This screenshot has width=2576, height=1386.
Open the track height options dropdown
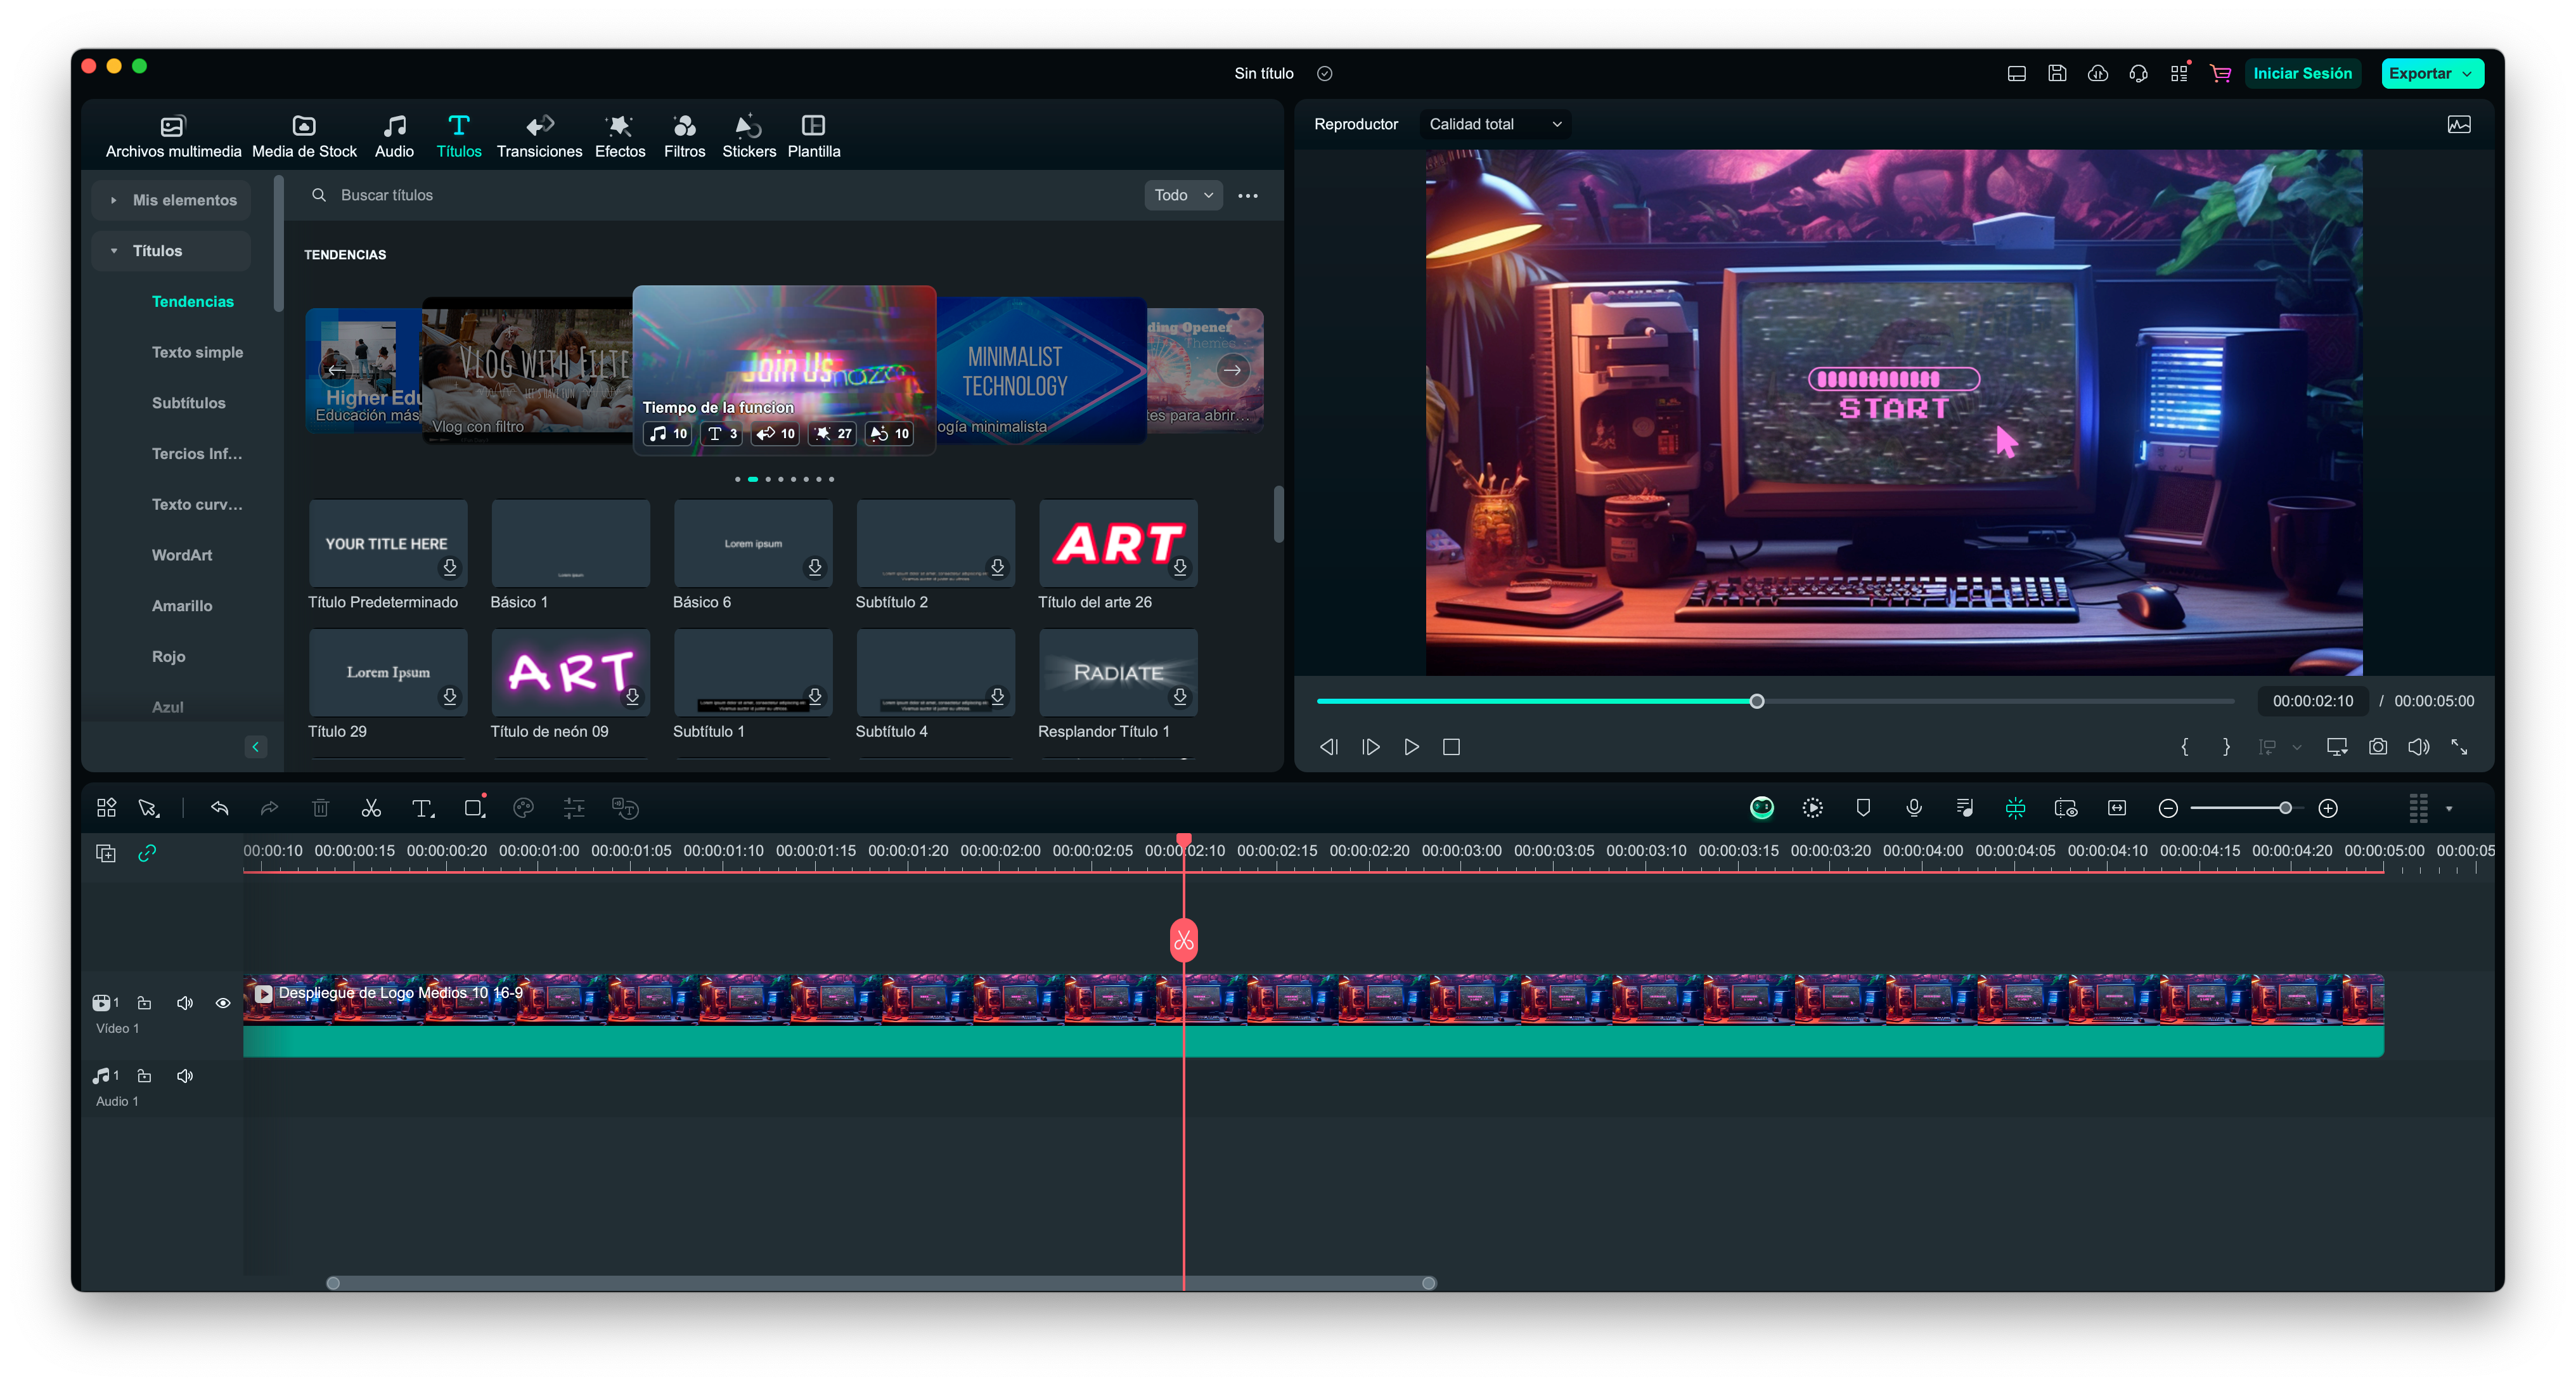(x=2448, y=808)
